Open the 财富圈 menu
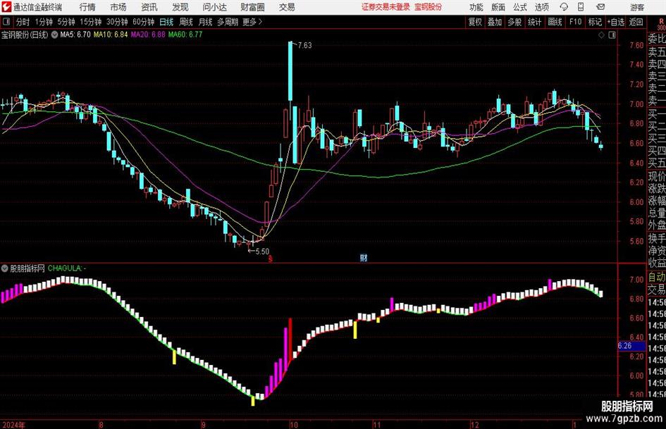Screen dimensions: 666x429 point(252,7)
